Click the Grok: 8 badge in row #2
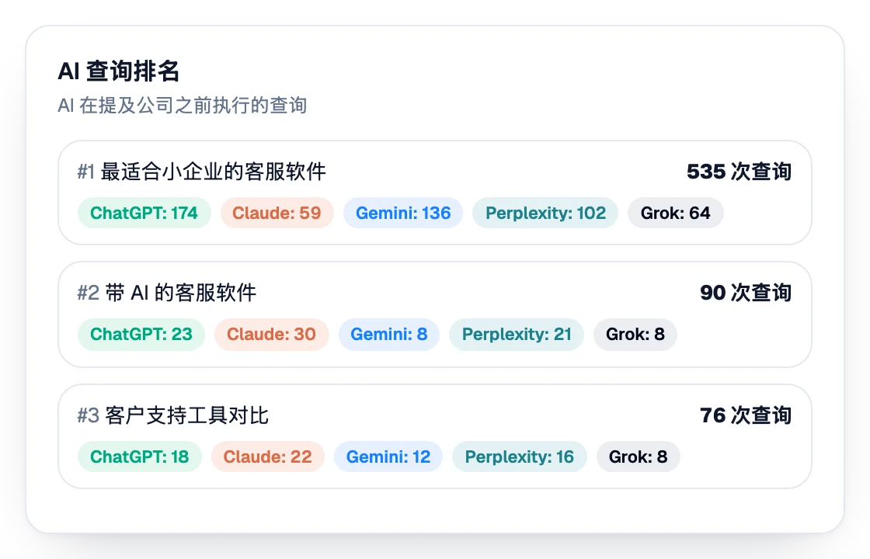This screenshot has height=559, width=870. (635, 335)
